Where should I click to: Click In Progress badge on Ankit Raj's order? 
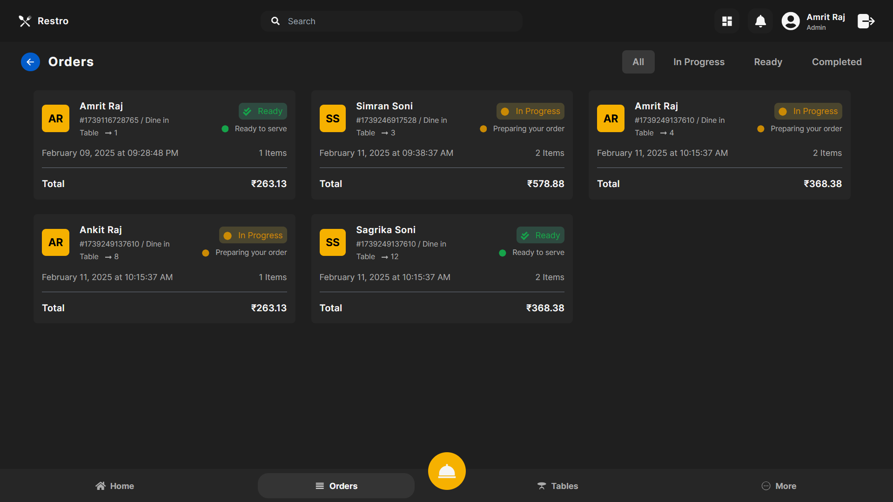coord(253,235)
